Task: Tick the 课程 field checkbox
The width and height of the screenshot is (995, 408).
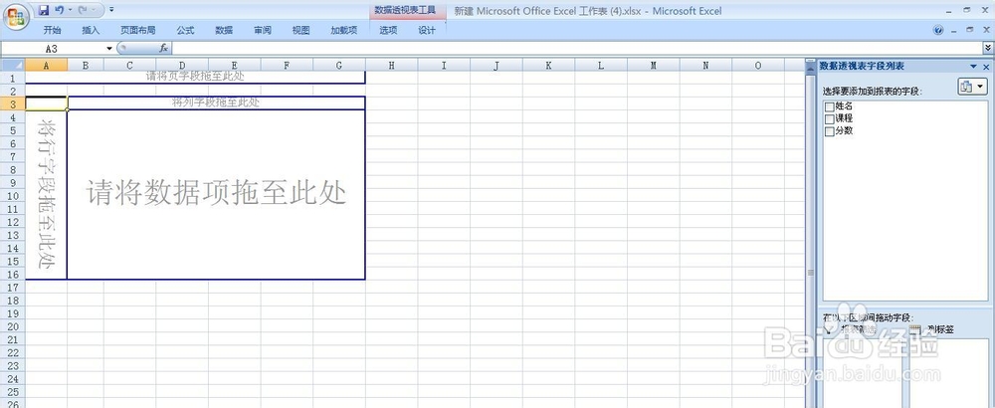Action: tap(829, 119)
